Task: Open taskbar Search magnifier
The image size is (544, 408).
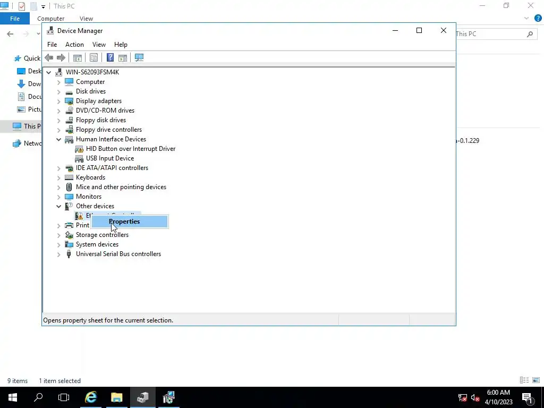Action: [x=38, y=397]
